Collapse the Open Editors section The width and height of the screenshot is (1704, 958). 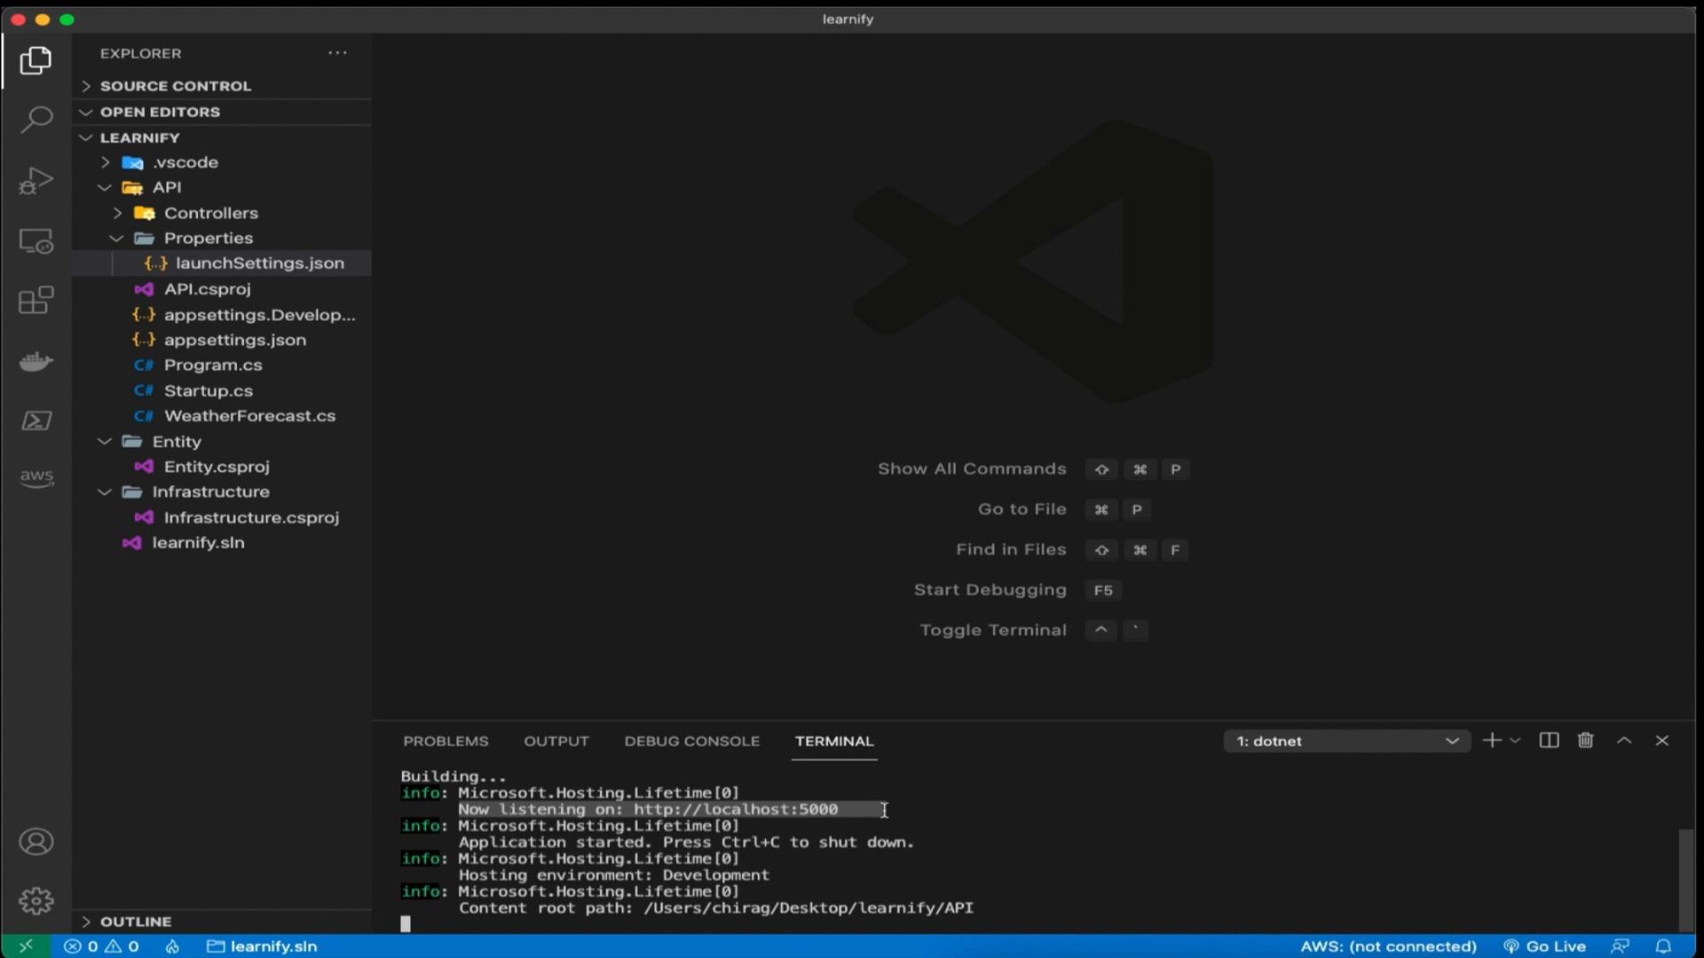pyautogui.click(x=222, y=112)
